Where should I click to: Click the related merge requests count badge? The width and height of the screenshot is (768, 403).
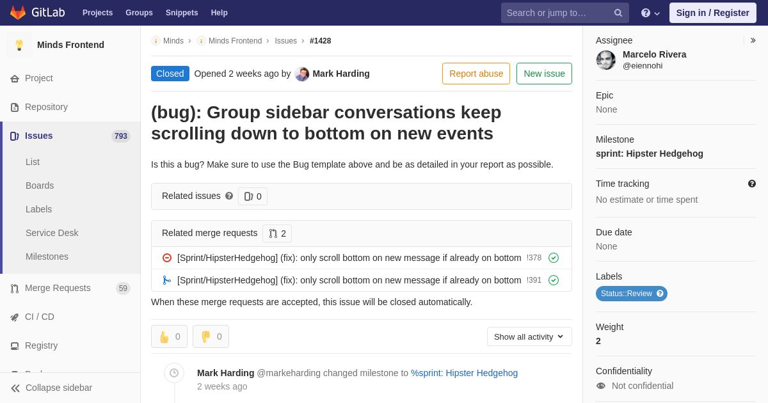[277, 233]
